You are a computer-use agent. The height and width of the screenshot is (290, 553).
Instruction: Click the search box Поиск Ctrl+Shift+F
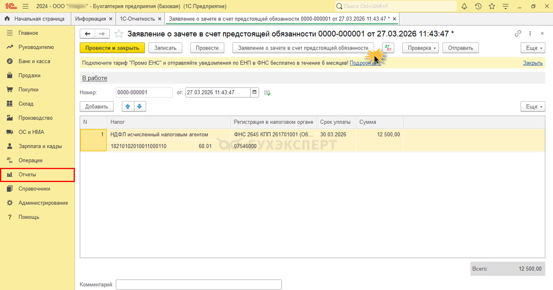coord(395,6)
